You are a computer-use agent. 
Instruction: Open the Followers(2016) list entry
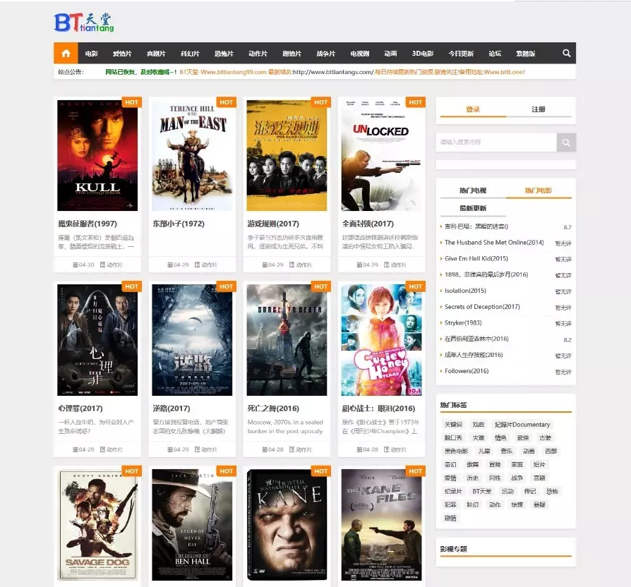pyautogui.click(x=467, y=371)
